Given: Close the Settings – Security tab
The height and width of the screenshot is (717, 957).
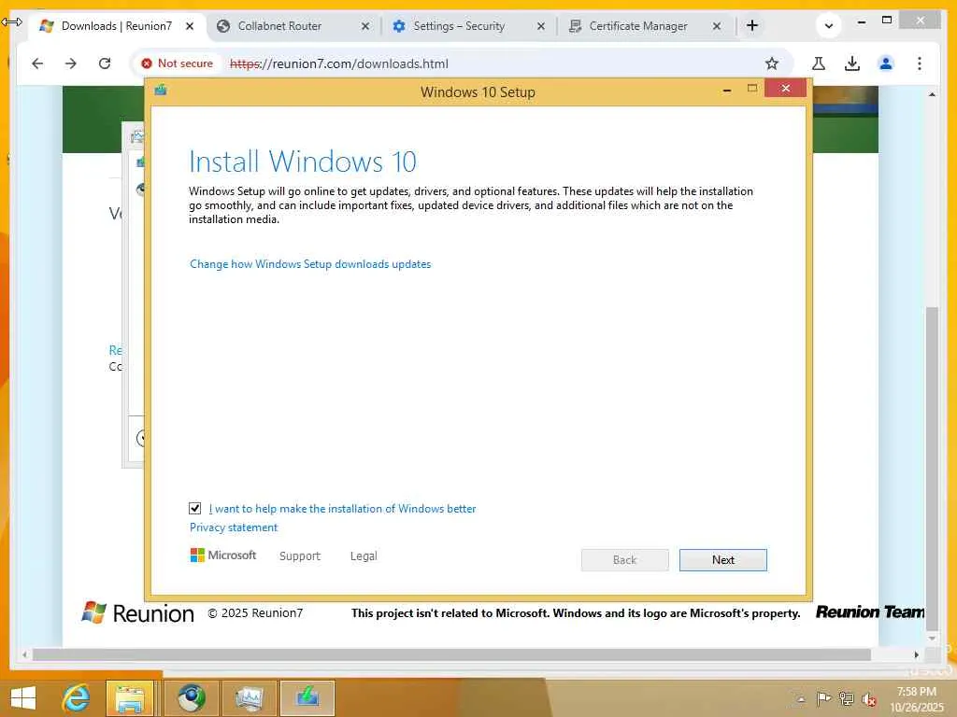Looking at the screenshot, I should [x=541, y=26].
